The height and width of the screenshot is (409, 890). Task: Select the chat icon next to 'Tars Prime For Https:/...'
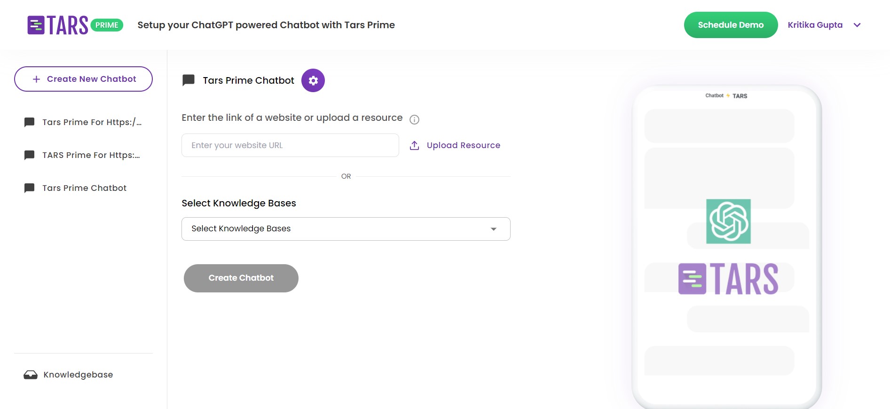[29, 122]
